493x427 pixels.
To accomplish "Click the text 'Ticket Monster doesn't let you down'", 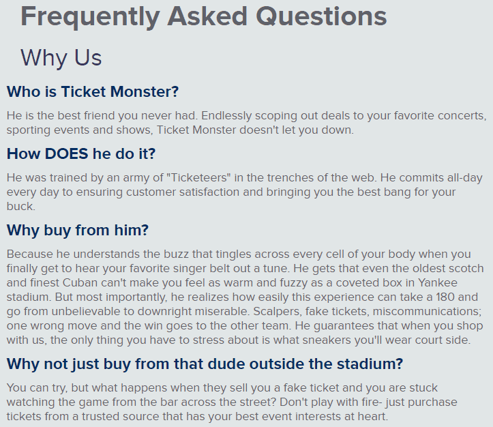I will [255, 130].
